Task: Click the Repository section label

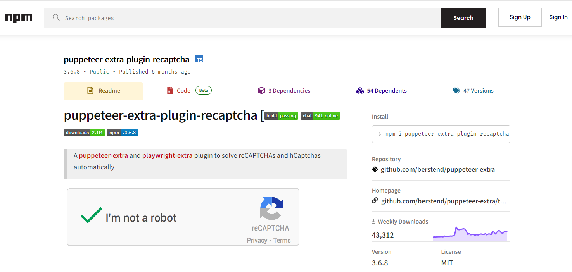Action: pos(386,159)
